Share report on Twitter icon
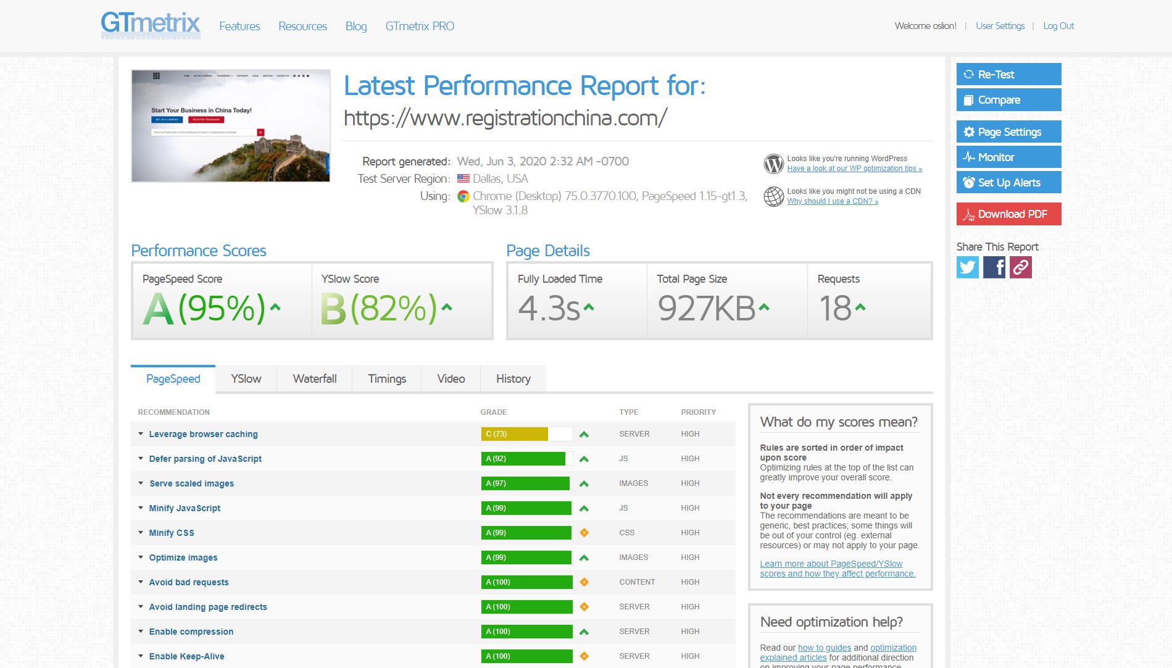1172x668 pixels. click(967, 267)
